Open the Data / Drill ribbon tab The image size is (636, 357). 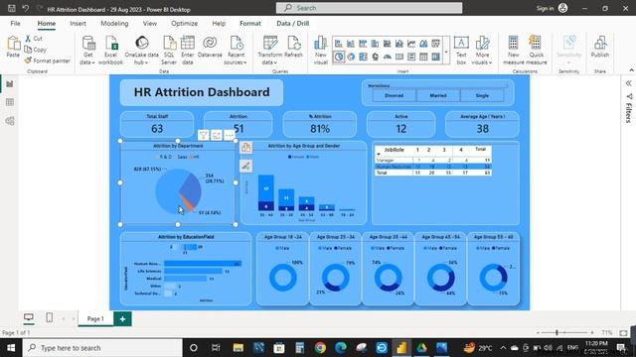coord(293,24)
